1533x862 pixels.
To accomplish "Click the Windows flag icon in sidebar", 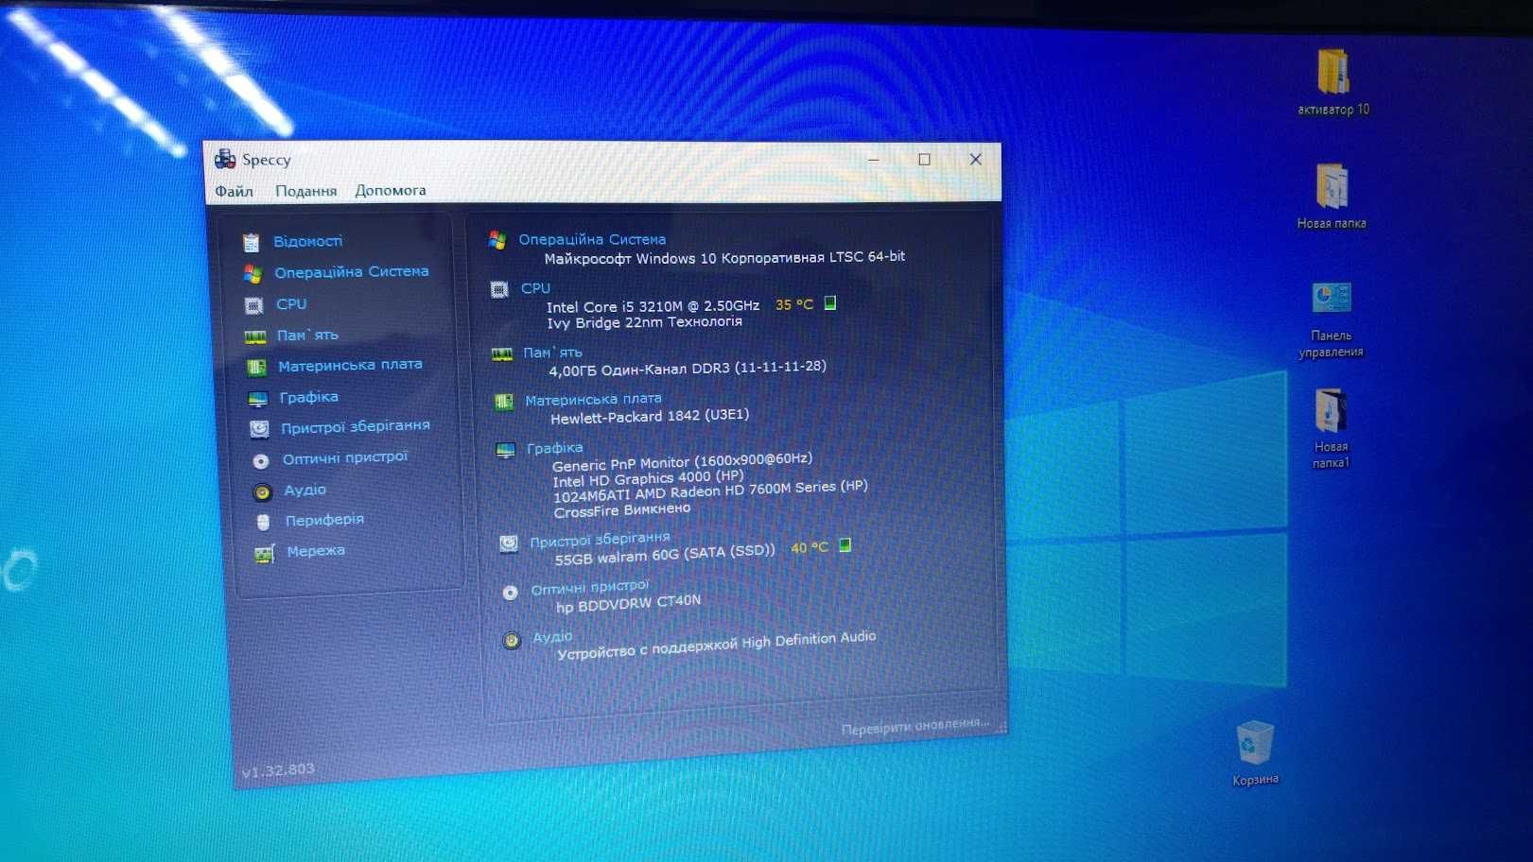I will coord(253,274).
